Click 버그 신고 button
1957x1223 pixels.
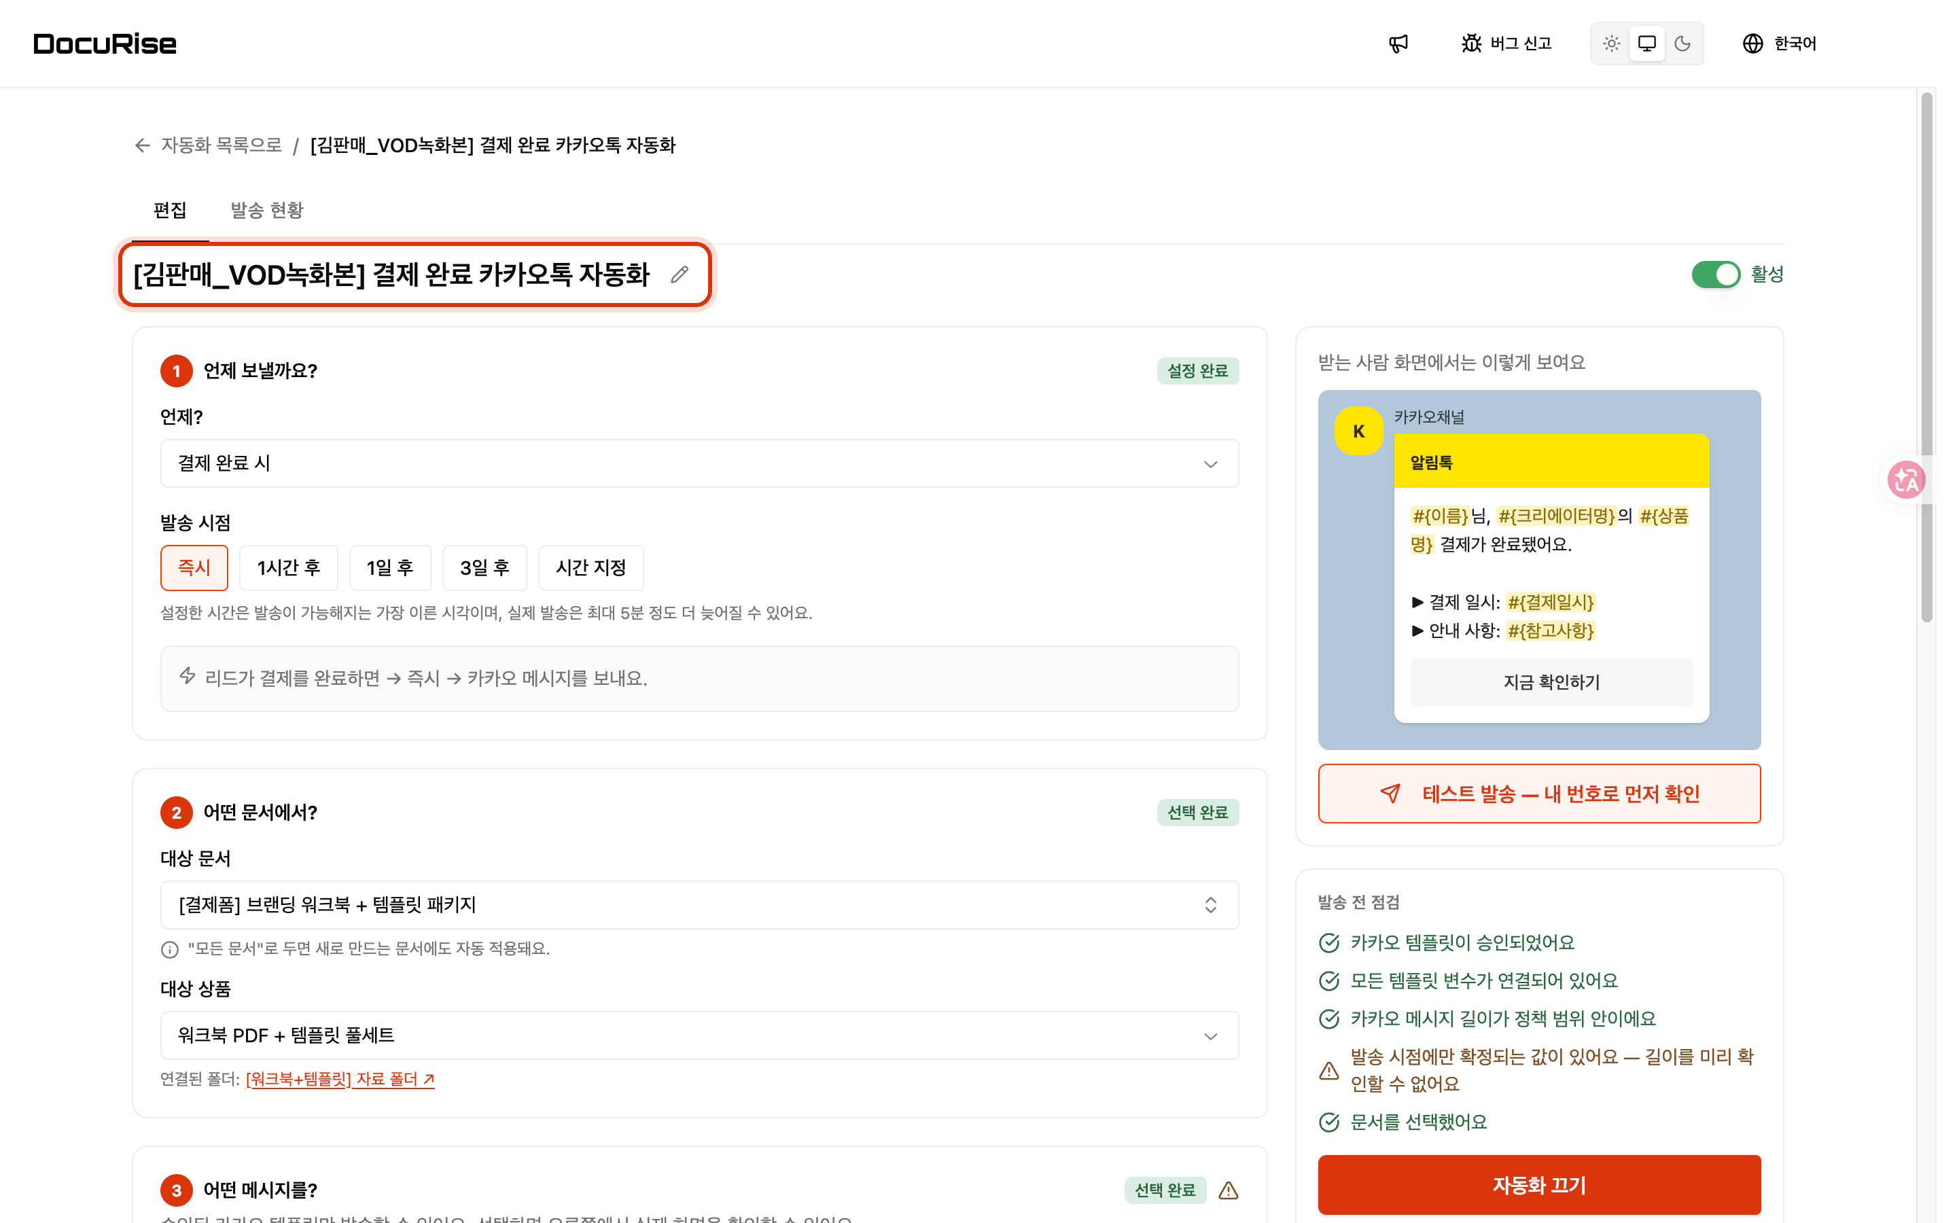click(x=1506, y=43)
